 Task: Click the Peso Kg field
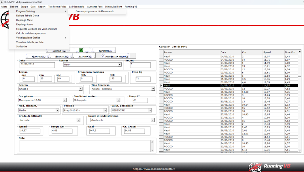(x=143, y=79)
